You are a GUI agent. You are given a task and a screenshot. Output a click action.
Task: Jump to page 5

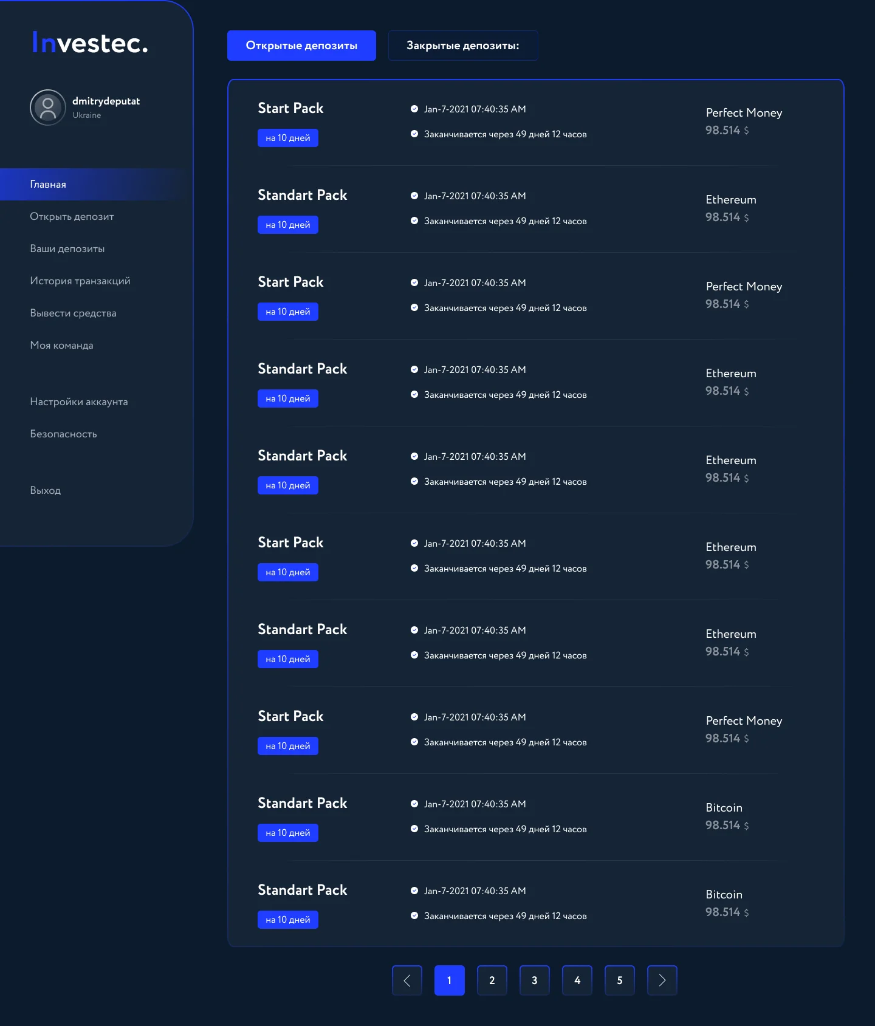pos(619,980)
